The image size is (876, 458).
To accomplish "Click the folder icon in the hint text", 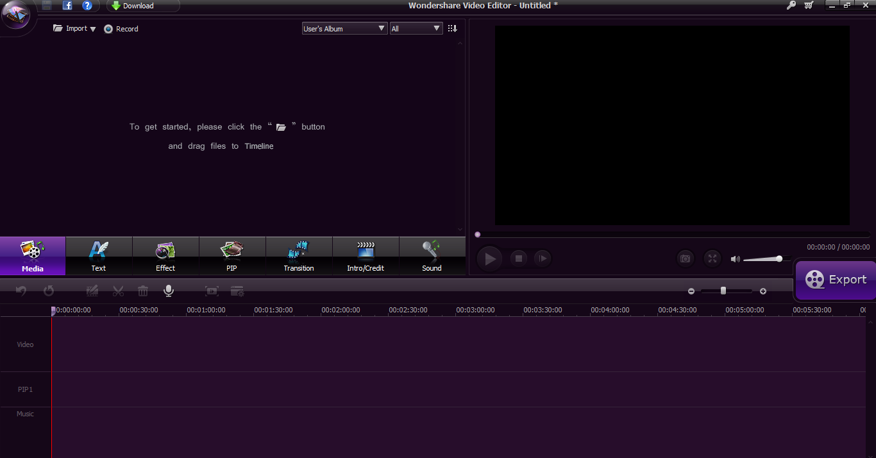I will click(281, 127).
